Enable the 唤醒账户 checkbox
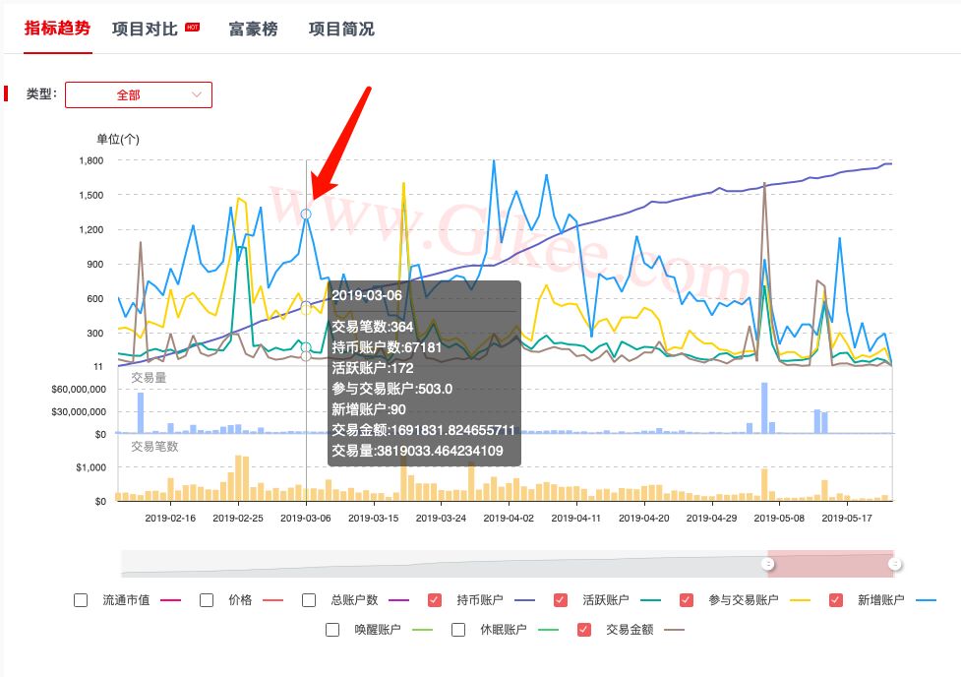This screenshot has height=677, width=961. [x=332, y=630]
